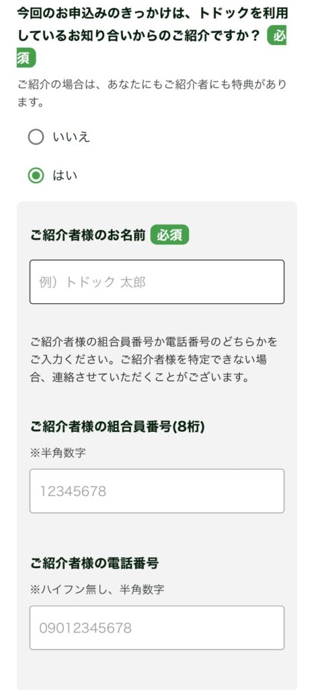The height and width of the screenshot is (690, 320).
Task: Click empty gray panel below phone field
Action: 157,670
